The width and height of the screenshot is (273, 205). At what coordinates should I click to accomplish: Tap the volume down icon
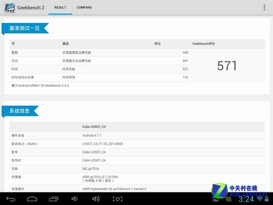[x=74, y=199]
